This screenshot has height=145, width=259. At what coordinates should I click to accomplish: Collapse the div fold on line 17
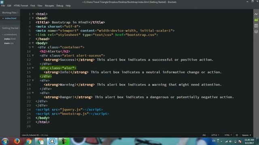click(33, 81)
